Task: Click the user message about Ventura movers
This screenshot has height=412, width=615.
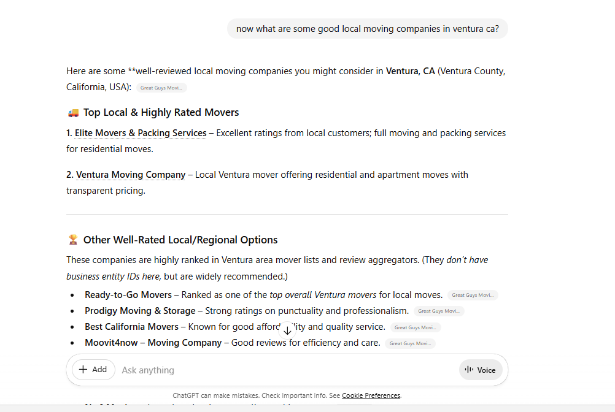Action: (367, 29)
